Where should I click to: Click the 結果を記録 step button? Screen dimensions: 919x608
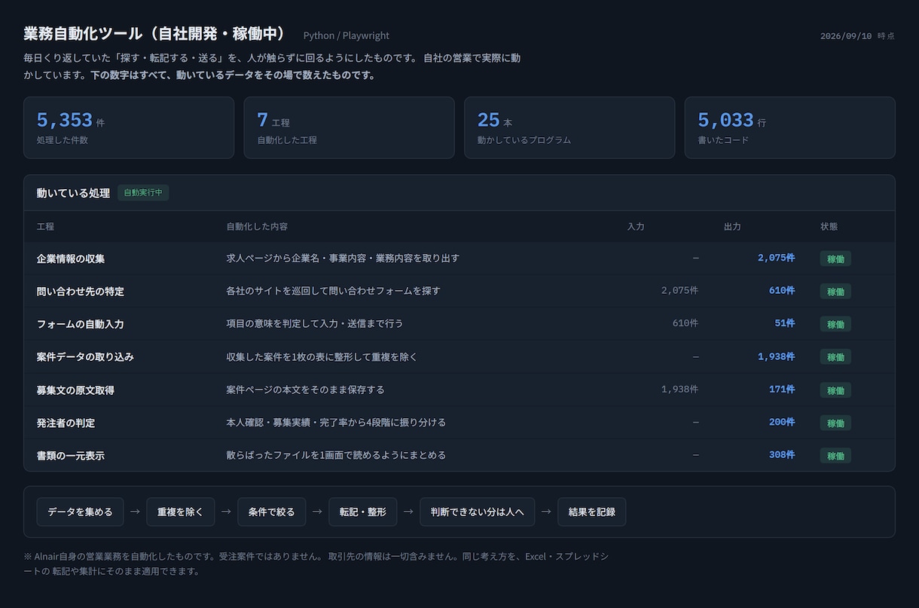[x=592, y=512]
